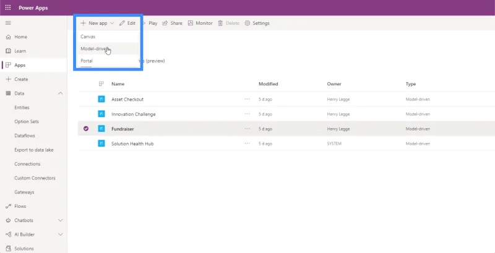
Task: Open the Asset Checkout app
Action: point(127,100)
